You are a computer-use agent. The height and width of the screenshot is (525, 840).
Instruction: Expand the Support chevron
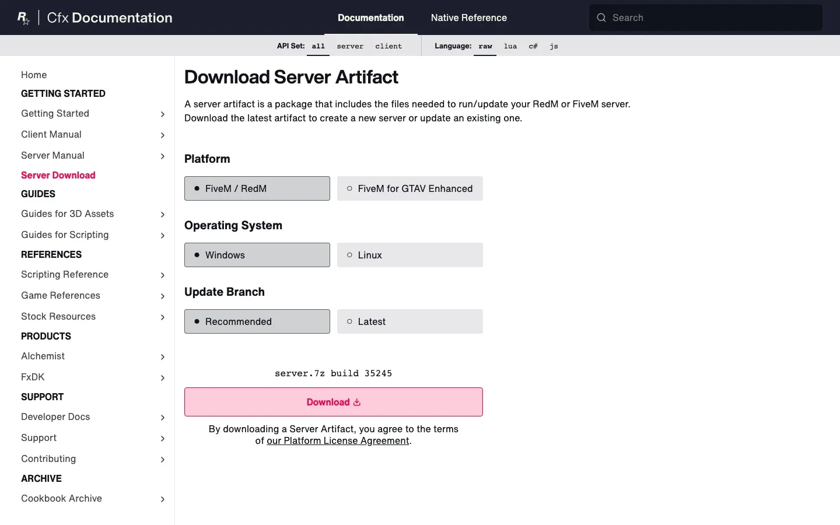click(163, 439)
